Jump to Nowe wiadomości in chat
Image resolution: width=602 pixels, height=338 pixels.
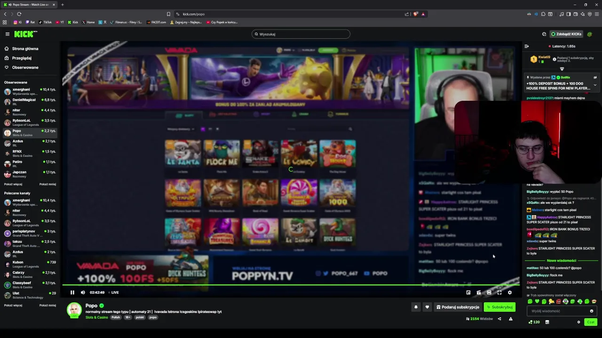point(562,261)
